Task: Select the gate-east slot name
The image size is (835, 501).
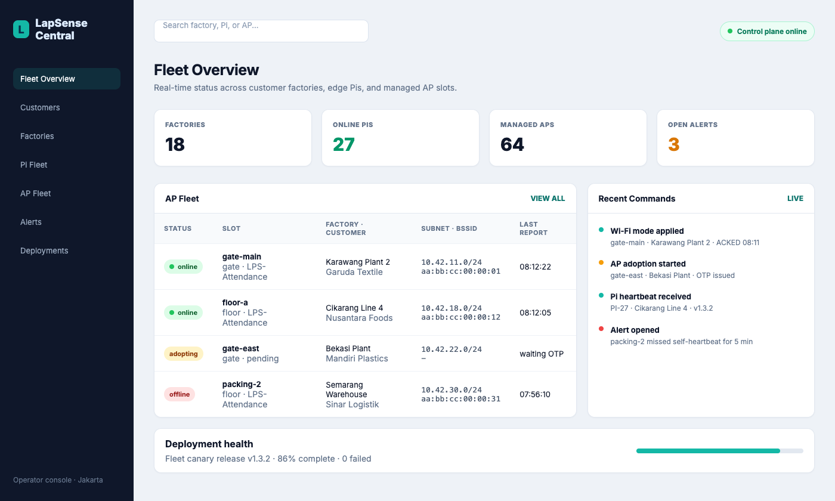Action: click(241, 349)
